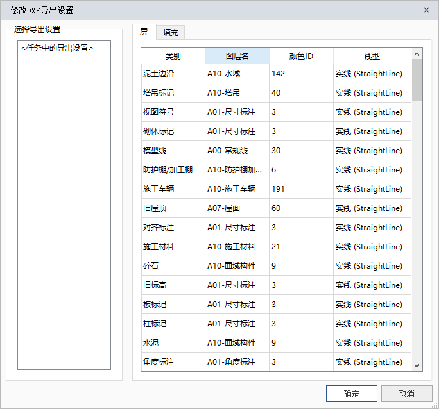Select the A10-水域 layer name cell
The width and height of the screenshot is (439, 409).
pyautogui.click(x=237, y=74)
